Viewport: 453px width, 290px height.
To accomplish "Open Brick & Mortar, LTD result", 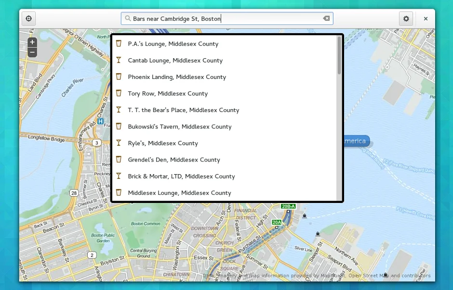I will coord(181,177).
